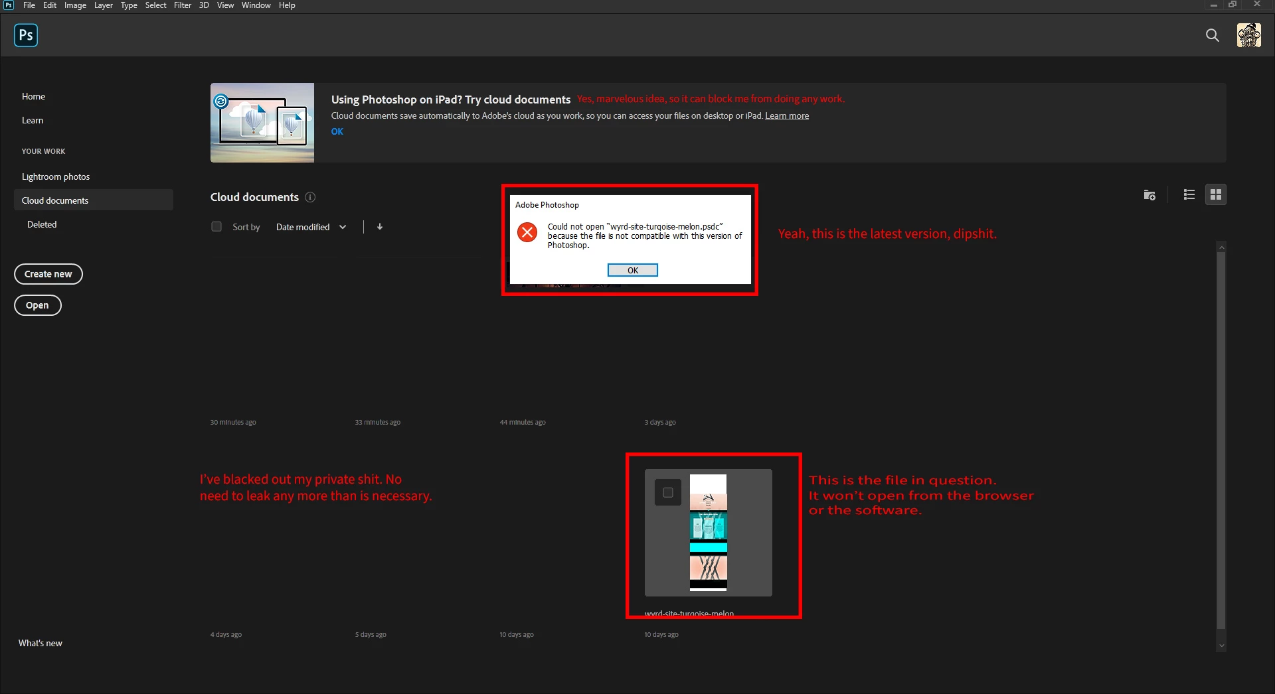
Task: Open Lightroom photos section
Action: coord(56,176)
